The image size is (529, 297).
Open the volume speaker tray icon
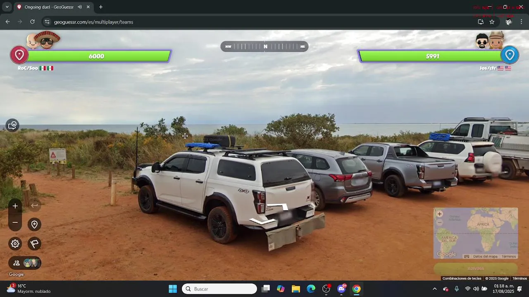(x=476, y=289)
